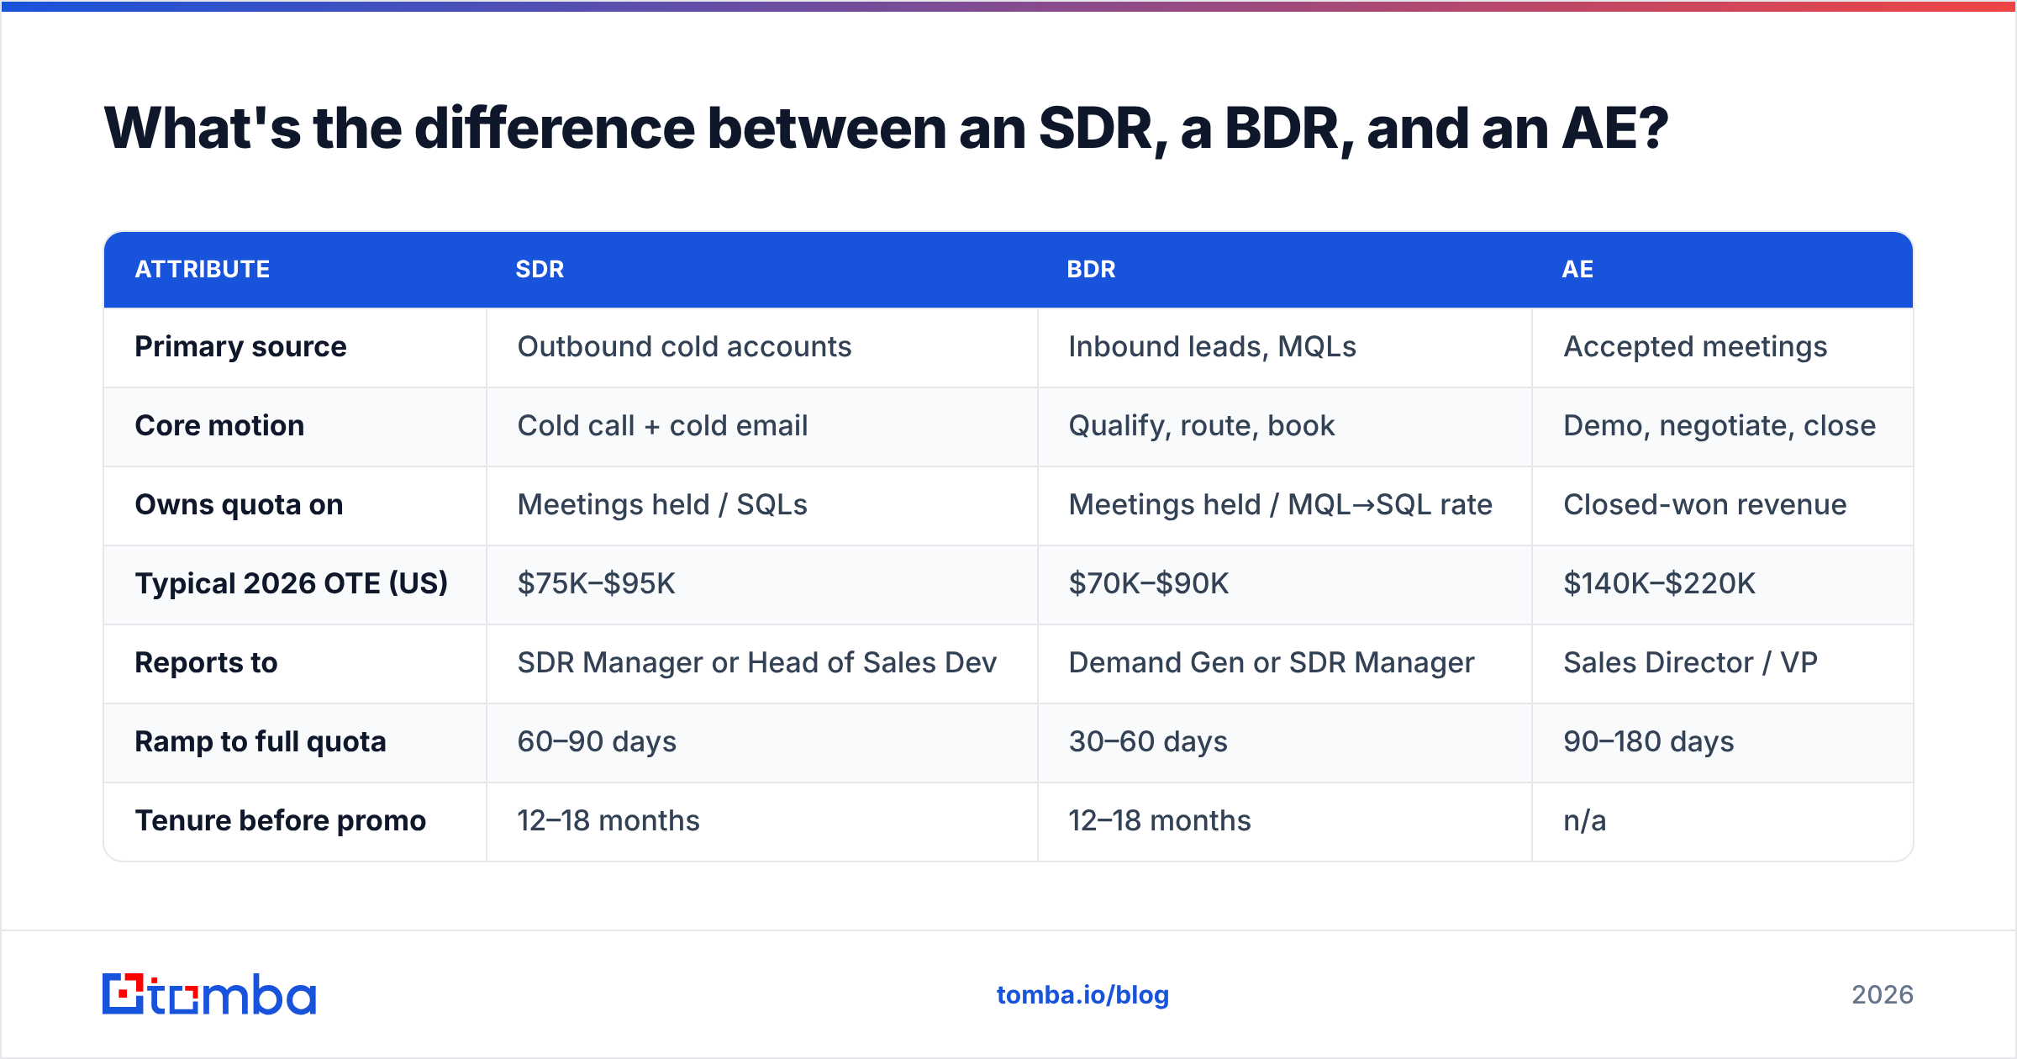Select the Typical 2026 OTE (US) label
Screen dimensions: 2017x1059
(x=292, y=584)
